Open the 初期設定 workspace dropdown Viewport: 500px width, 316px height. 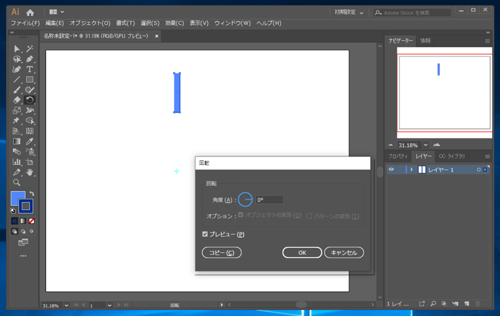coord(349,12)
